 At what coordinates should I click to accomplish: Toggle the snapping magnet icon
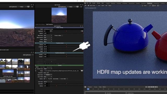[153, 5]
